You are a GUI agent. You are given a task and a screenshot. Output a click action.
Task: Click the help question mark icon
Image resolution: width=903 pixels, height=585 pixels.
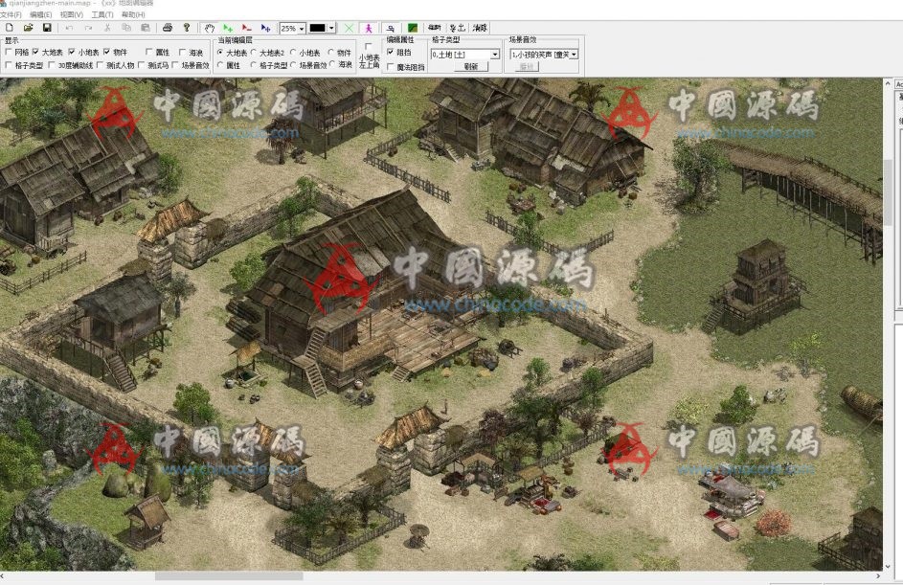[186, 29]
